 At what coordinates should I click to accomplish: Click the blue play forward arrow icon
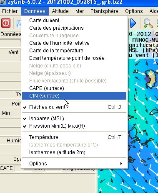click(133, 23)
